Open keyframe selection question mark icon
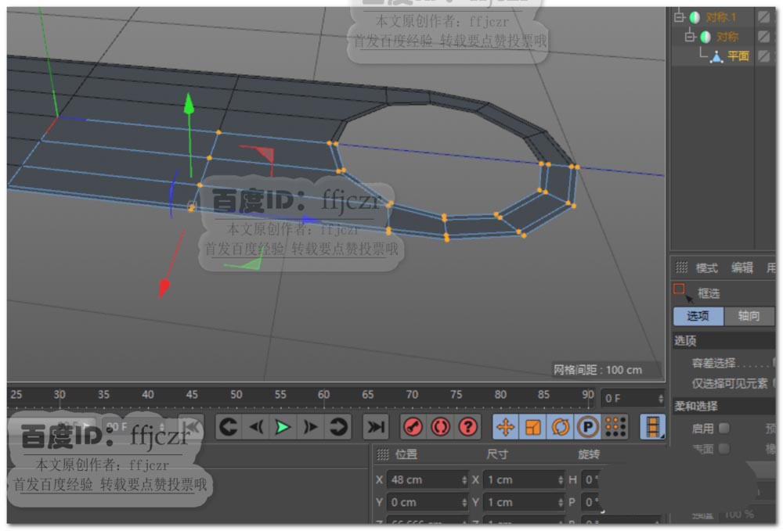This screenshot has width=783, height=531. coord(468,427)
